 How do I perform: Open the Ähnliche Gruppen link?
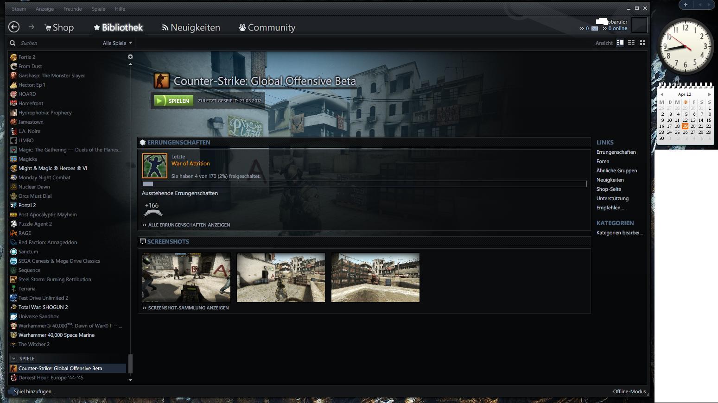(x=616, y=170)
